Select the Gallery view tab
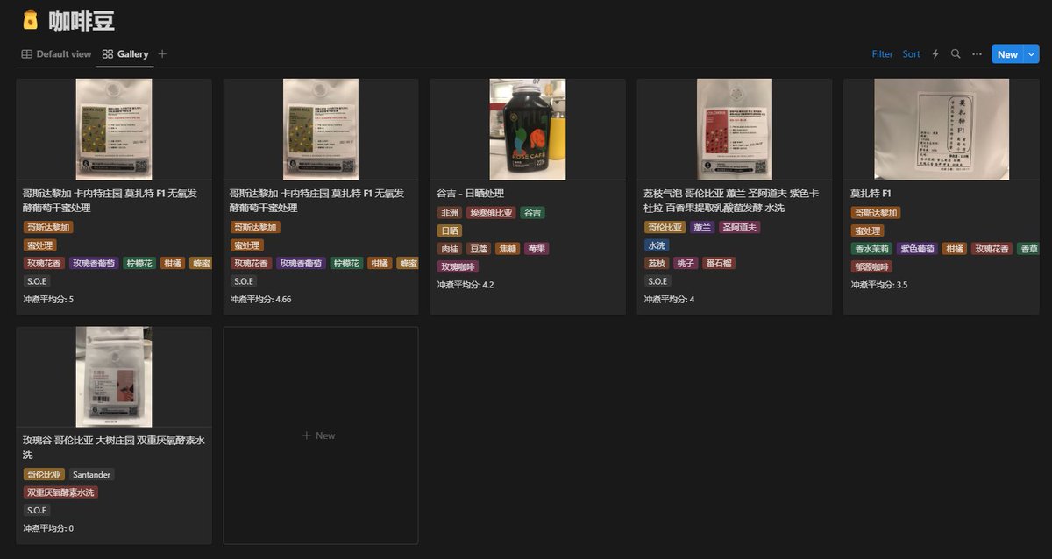Viewport: 1052px width, 559px height. coord(125,54)
